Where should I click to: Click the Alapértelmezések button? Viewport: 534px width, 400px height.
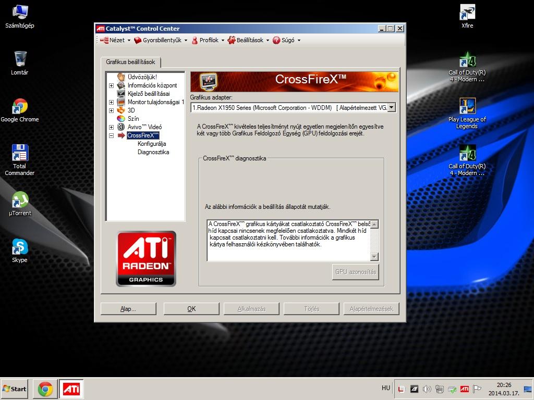371,309
